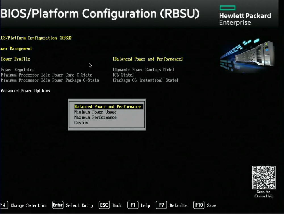This screenshot has height=214, width=284.
Task: Click the Scan for Online Help caption
Action: pyautogui.click(x=264, y=194)
